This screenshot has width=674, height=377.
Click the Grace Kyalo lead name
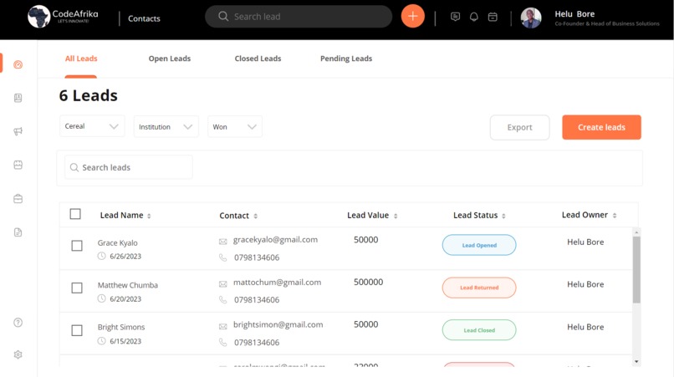point(117,243)
